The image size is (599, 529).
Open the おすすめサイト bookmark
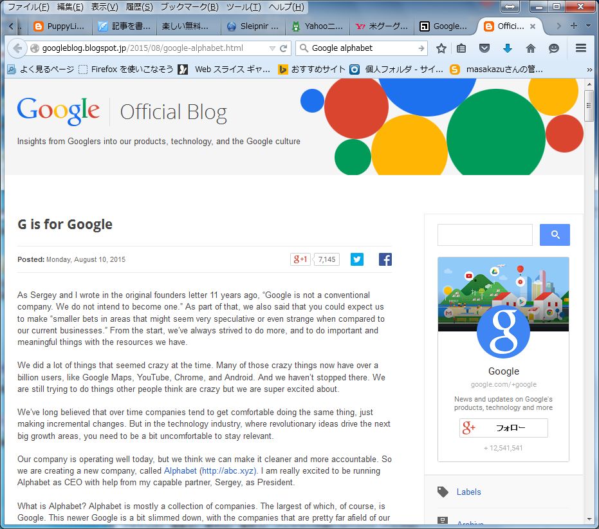(311, 70)
